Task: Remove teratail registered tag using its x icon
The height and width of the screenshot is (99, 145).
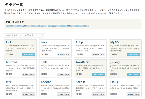Action: click(x=88, y=26)
